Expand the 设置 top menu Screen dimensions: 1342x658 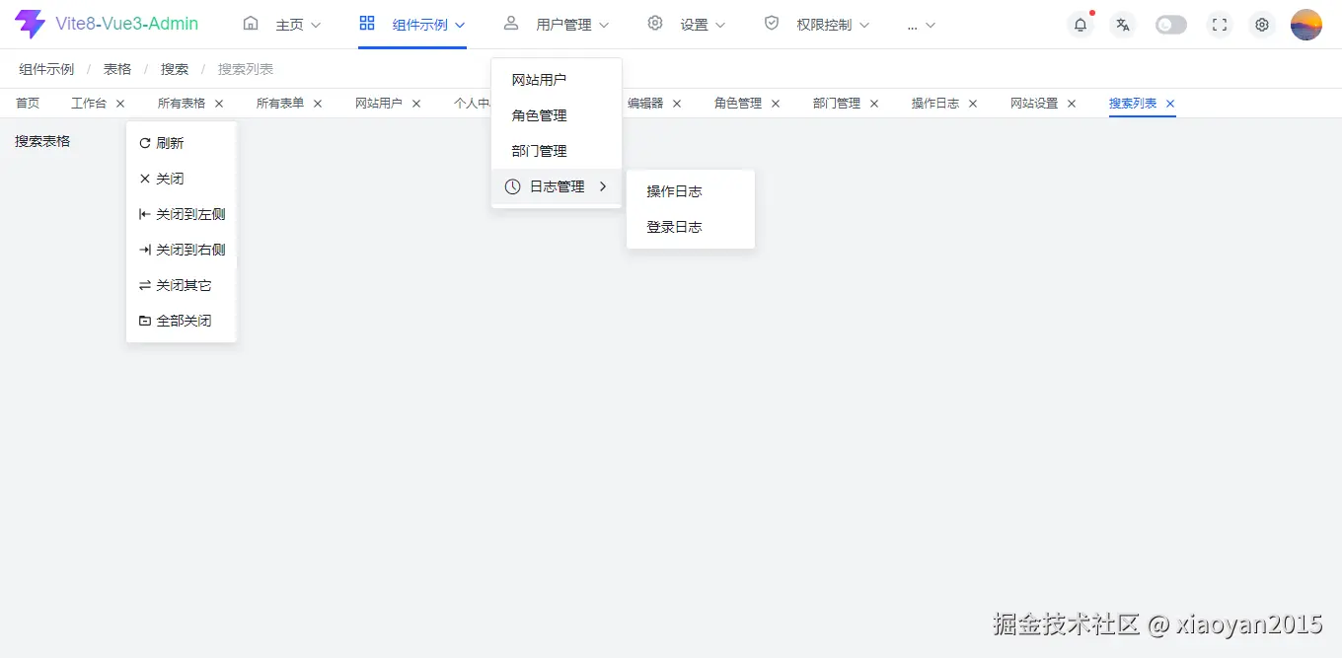tap(687, 25)
